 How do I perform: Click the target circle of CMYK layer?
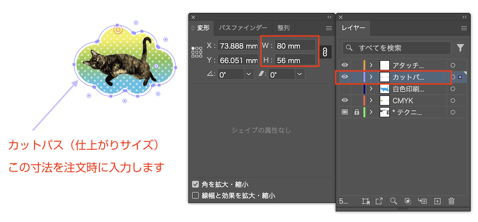(x=453, y=100)
